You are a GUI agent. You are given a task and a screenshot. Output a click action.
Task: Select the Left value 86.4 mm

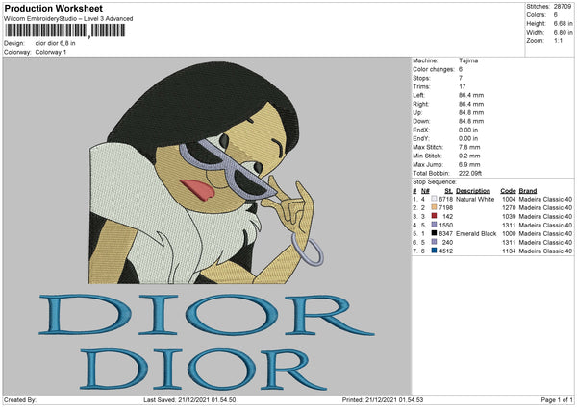471,95
